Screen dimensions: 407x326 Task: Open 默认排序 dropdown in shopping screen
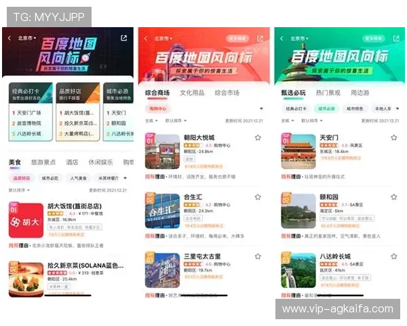pos(176,121)
